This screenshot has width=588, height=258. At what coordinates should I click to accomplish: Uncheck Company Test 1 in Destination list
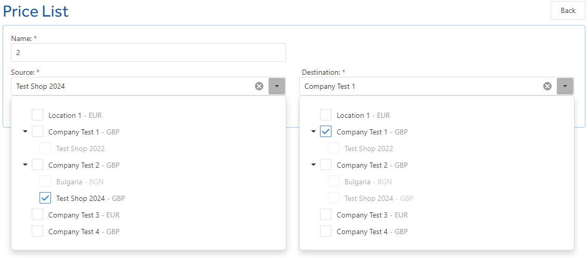326,132
